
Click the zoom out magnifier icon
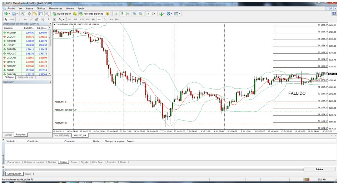(x=140, y=14)
